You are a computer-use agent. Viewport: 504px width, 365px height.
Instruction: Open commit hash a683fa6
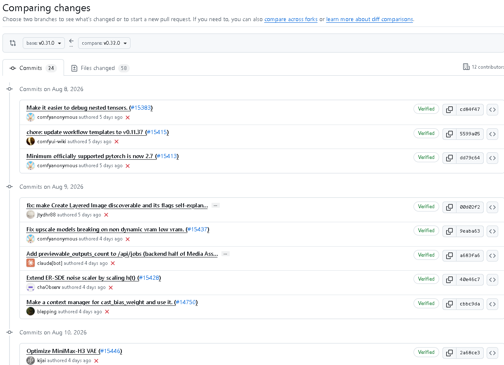(470, 255)
